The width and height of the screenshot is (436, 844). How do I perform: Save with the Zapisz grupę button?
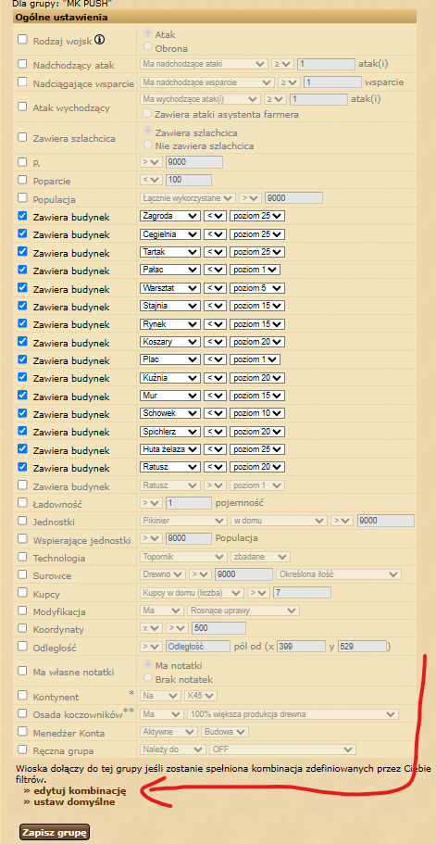(55, 832)
